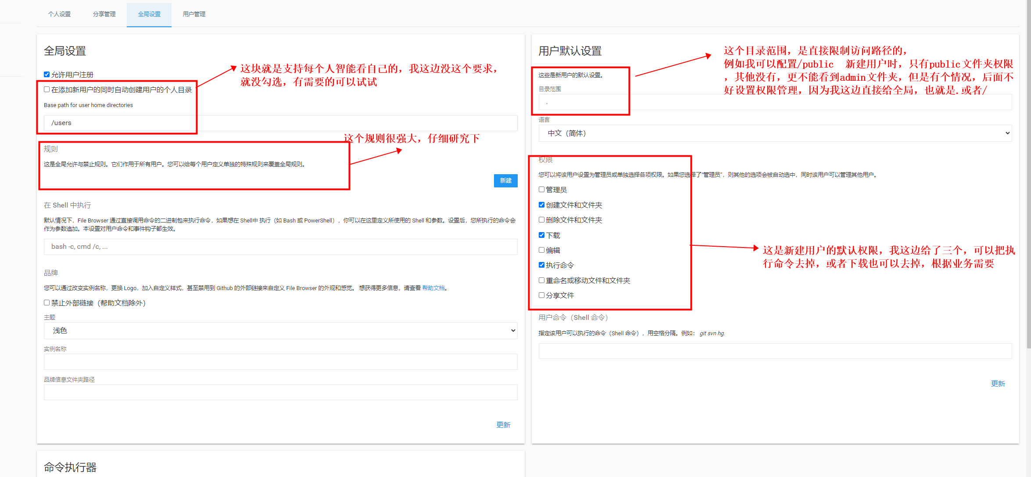The height and width of the screenshot is (477, 1031).
Task: Switch to the 分享管理 tab
Action: (104, 14)
